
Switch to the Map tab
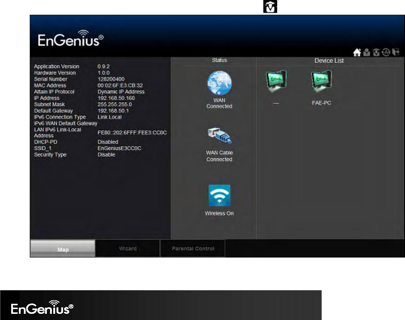[63, 248]
